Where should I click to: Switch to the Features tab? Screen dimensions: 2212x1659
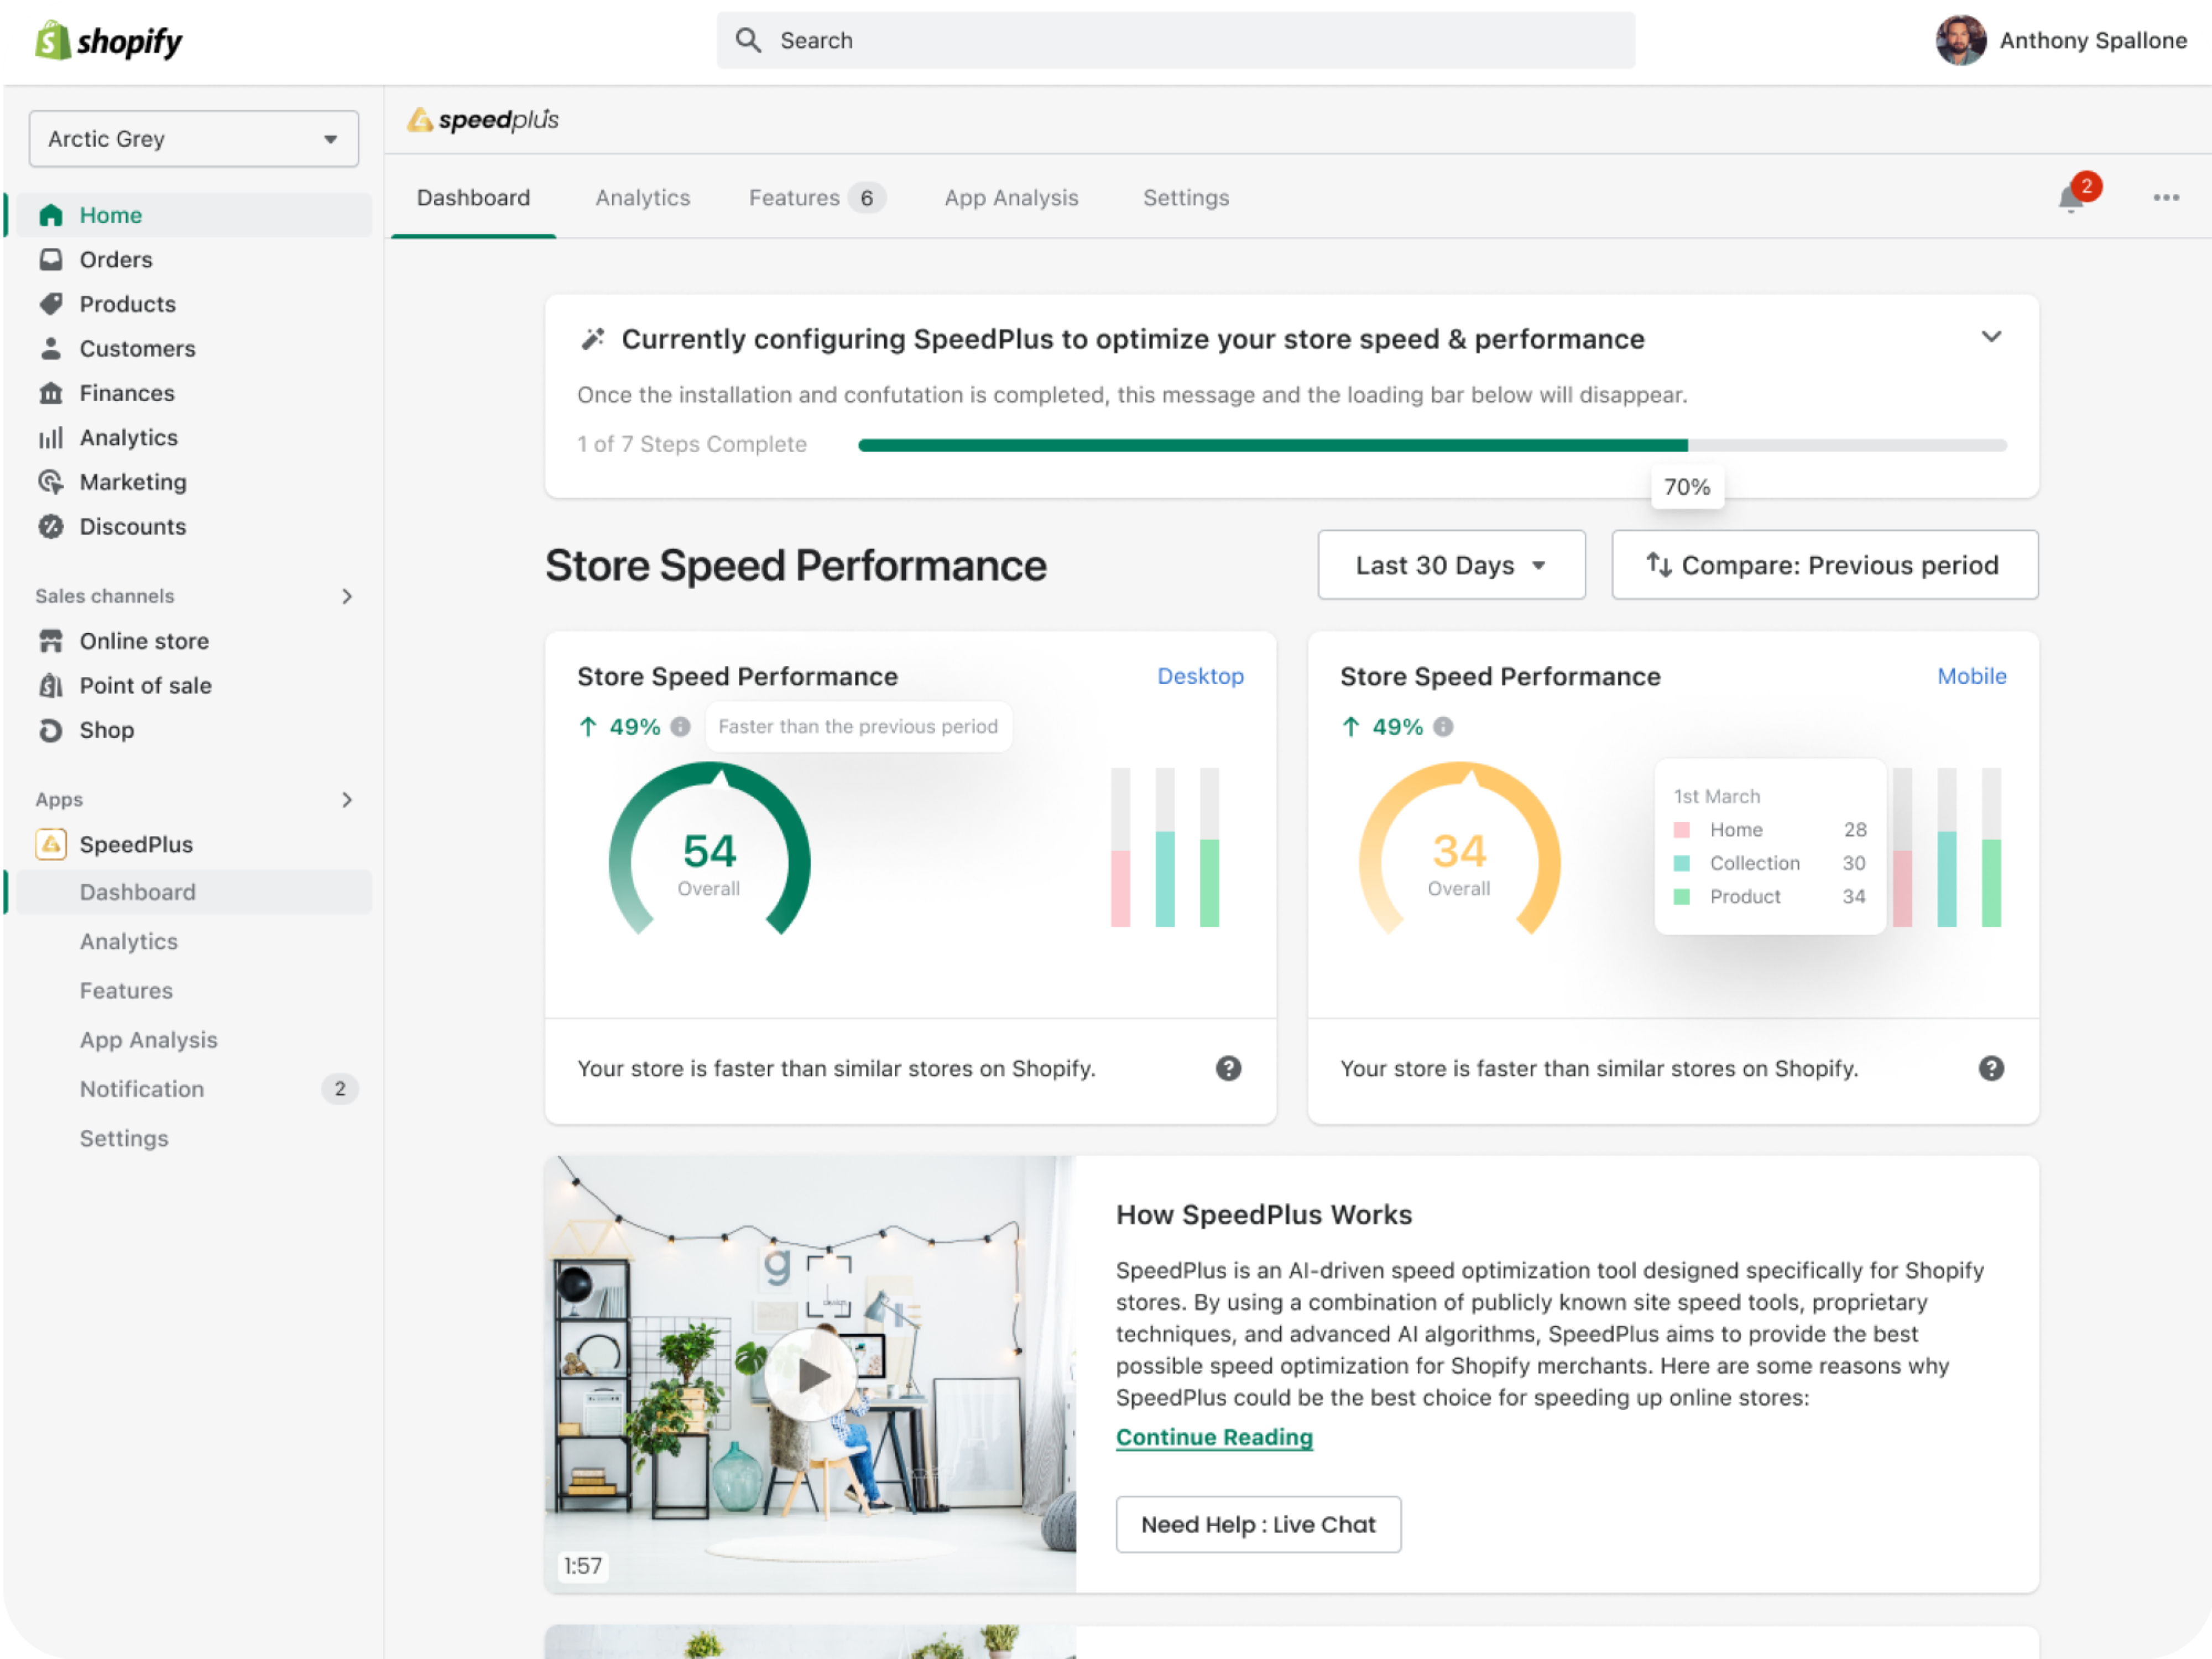(x=794, y=198)
